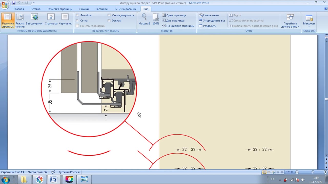The width and height of the screenshot is (328, 184).
Task: Click the next page browse button
Action: pos(326,167)
